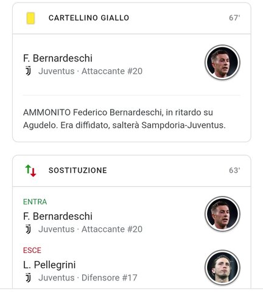Click the substitution arrows icon
Viewport: 263px width, 292px height.
30,170
